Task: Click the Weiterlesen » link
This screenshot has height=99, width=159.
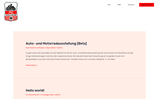Action: point(32,65)
